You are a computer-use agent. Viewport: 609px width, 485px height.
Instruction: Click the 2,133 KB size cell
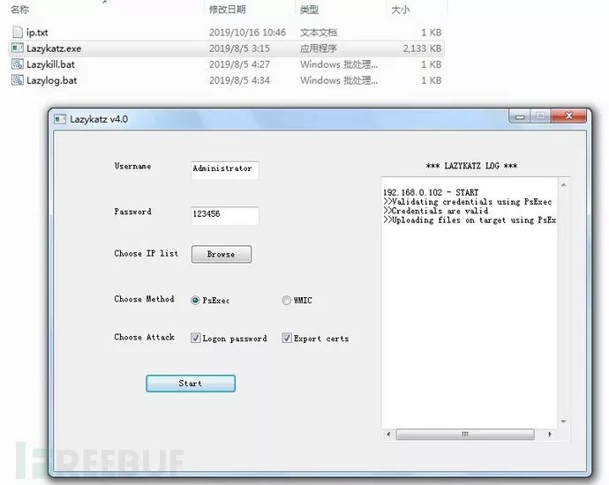coord(422,48)
